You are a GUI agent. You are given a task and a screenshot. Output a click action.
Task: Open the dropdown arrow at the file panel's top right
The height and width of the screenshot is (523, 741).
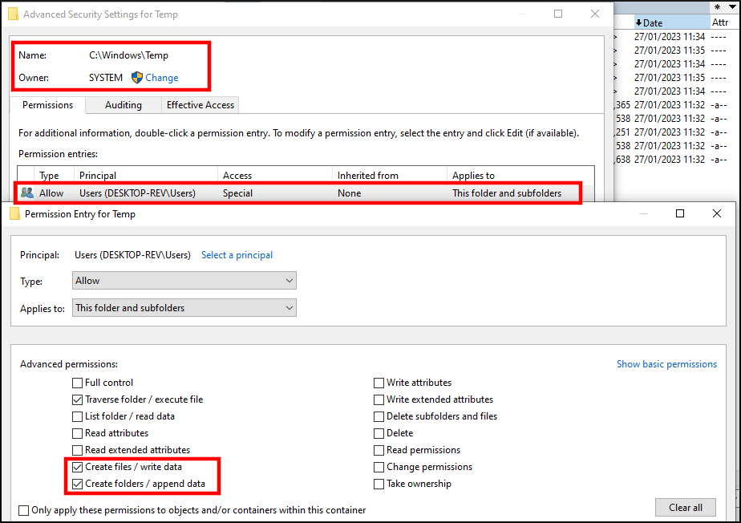731,6
